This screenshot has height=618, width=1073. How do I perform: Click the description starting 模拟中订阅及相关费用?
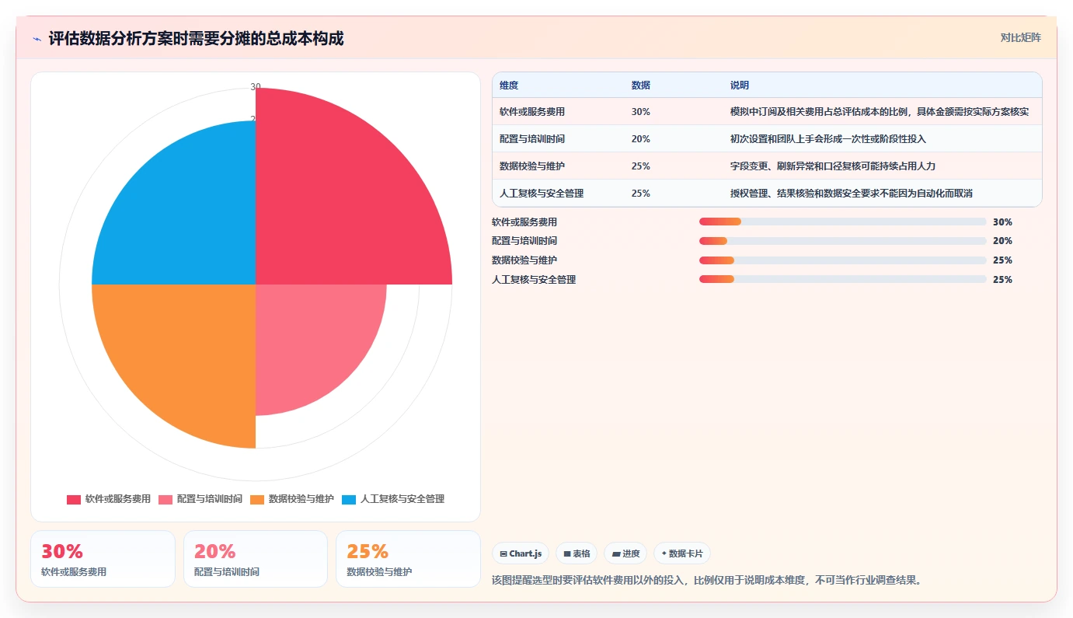[880, 112]
